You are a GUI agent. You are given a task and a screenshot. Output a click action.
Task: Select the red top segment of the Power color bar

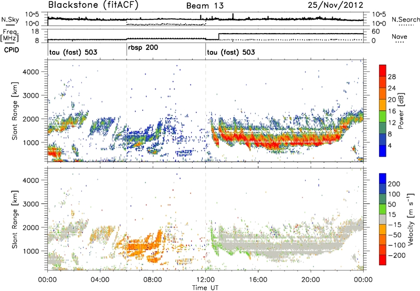383,70
